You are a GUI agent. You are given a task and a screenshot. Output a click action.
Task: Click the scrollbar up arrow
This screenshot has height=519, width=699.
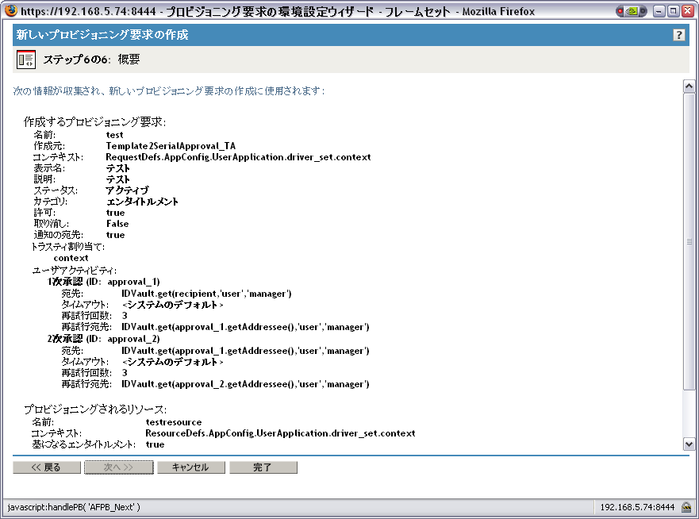[689, 86]
